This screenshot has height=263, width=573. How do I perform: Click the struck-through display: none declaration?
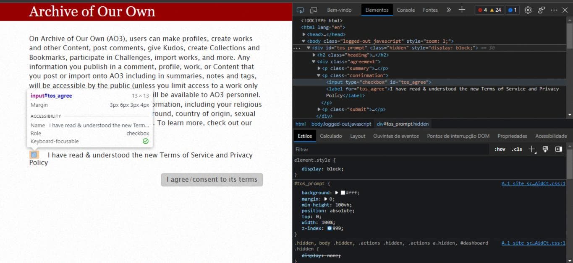click(321, 255)
